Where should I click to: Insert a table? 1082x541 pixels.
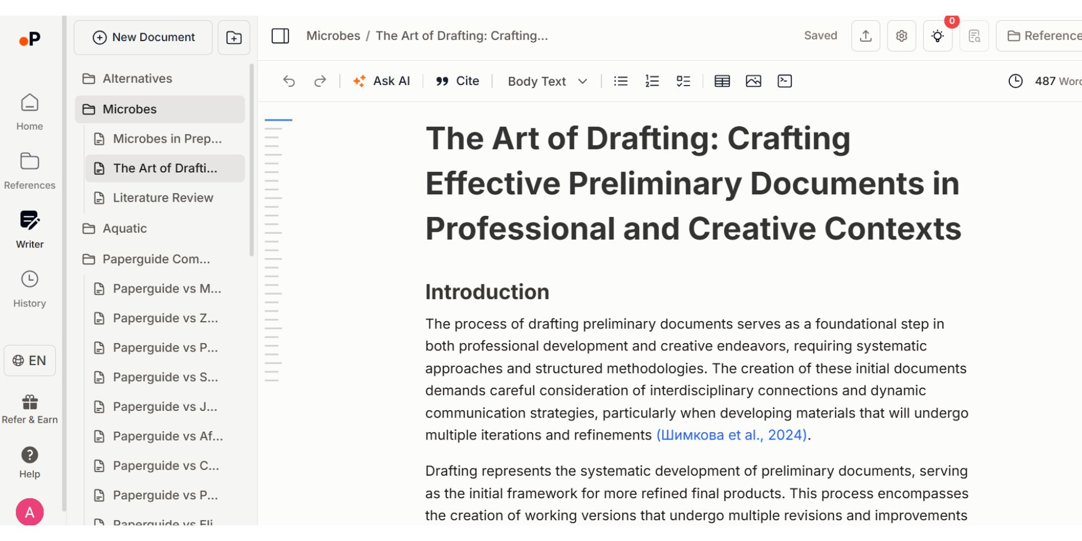(x=722, y=81)
